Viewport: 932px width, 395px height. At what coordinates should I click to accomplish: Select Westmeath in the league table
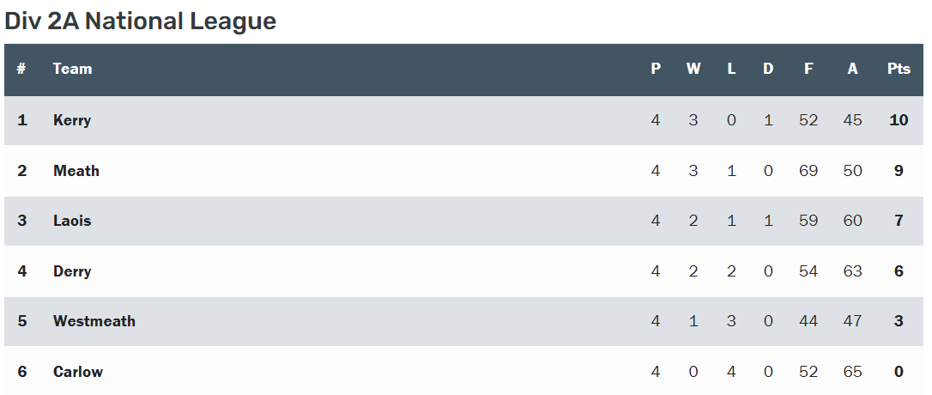(94, 321)
